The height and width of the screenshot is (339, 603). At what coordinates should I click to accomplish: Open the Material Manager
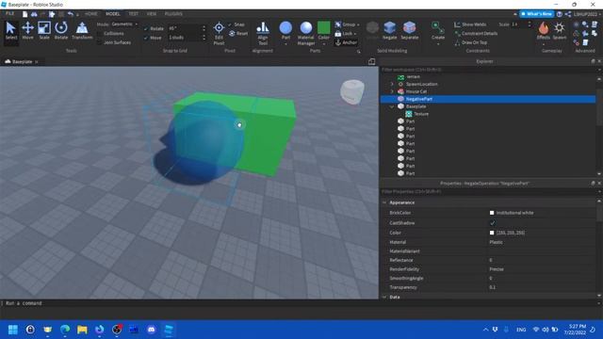pyautogui.click(x=306, y=33)
